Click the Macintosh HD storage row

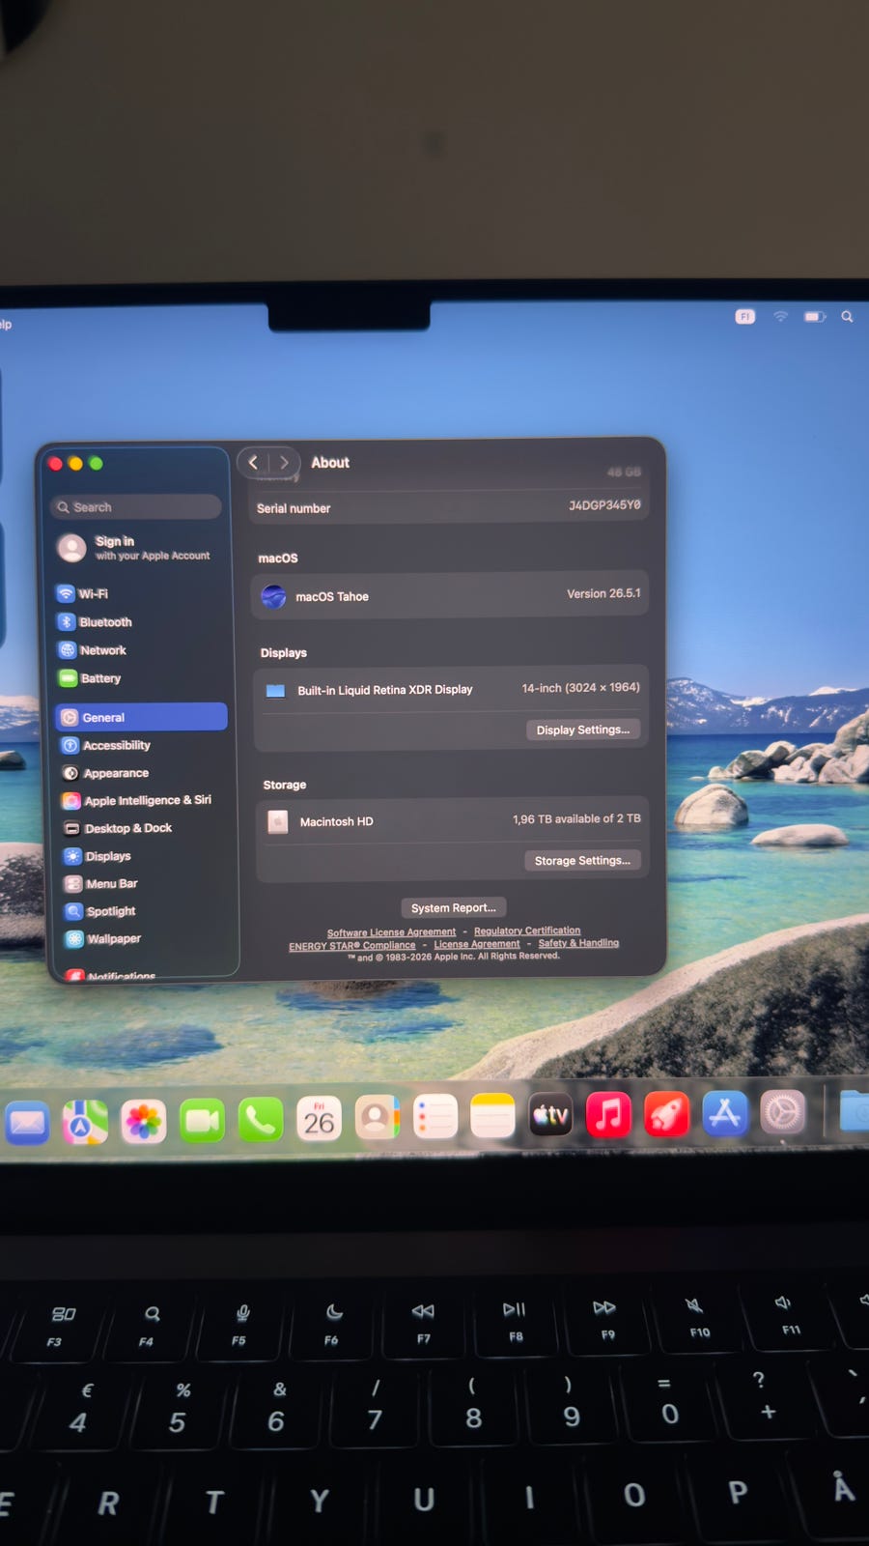click(453, 820)
